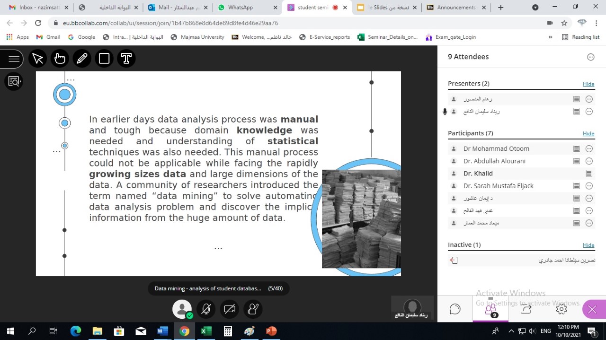Select the rectangle shapes tool
Screen dimensions: 606x340
coord(104,58)
